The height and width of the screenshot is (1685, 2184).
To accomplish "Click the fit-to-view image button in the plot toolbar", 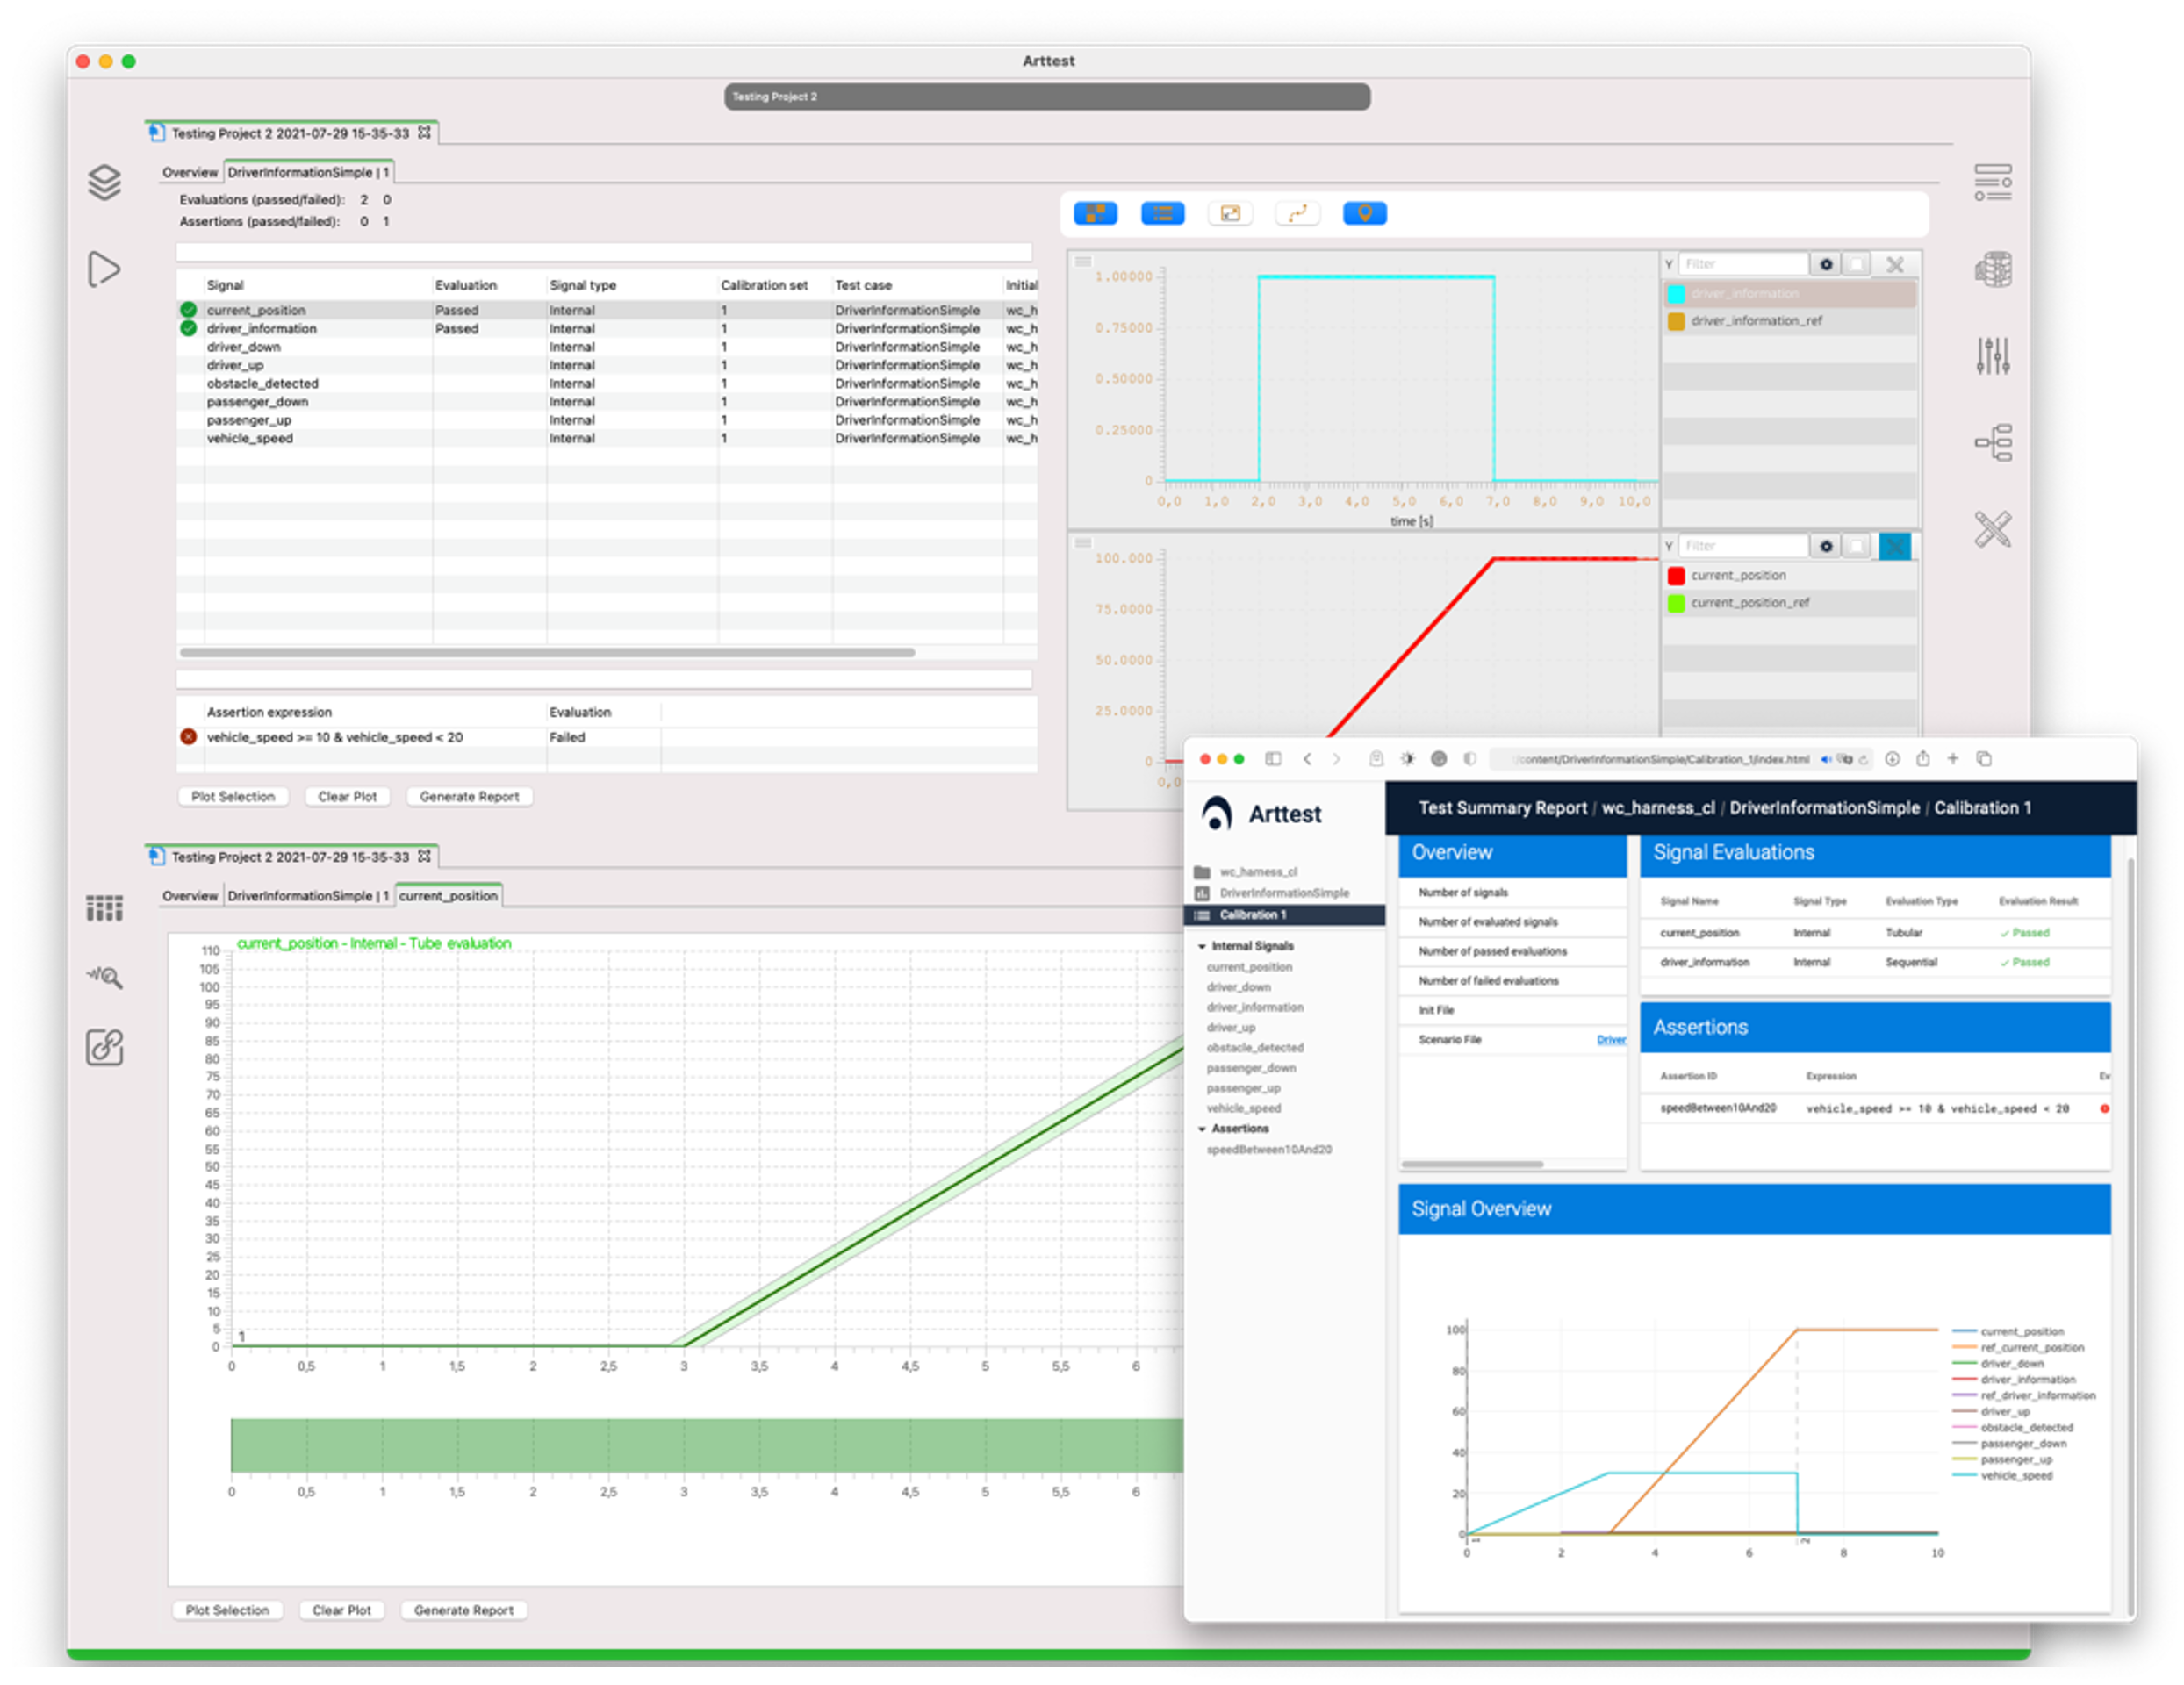I will [1230, 213].
